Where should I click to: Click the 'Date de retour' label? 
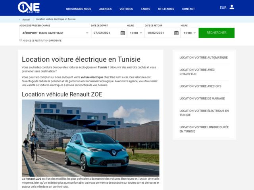click(x=154, y=25)
